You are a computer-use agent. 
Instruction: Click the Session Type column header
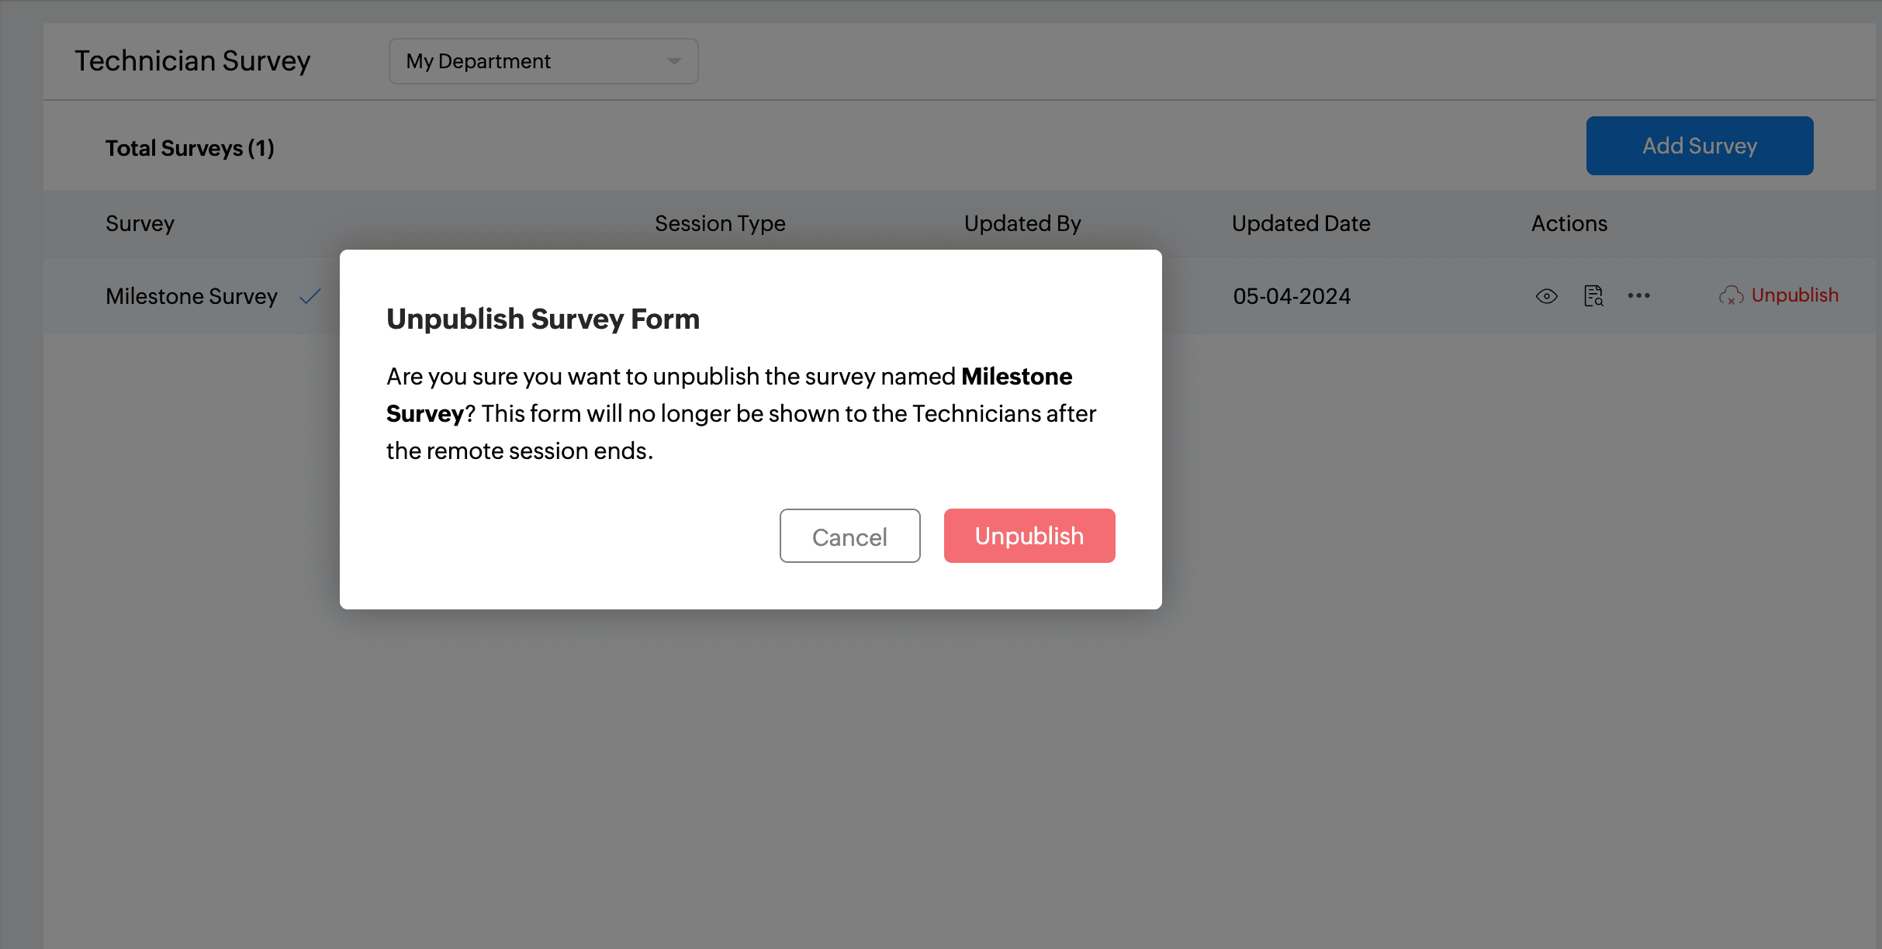click(x=720, y=223)
